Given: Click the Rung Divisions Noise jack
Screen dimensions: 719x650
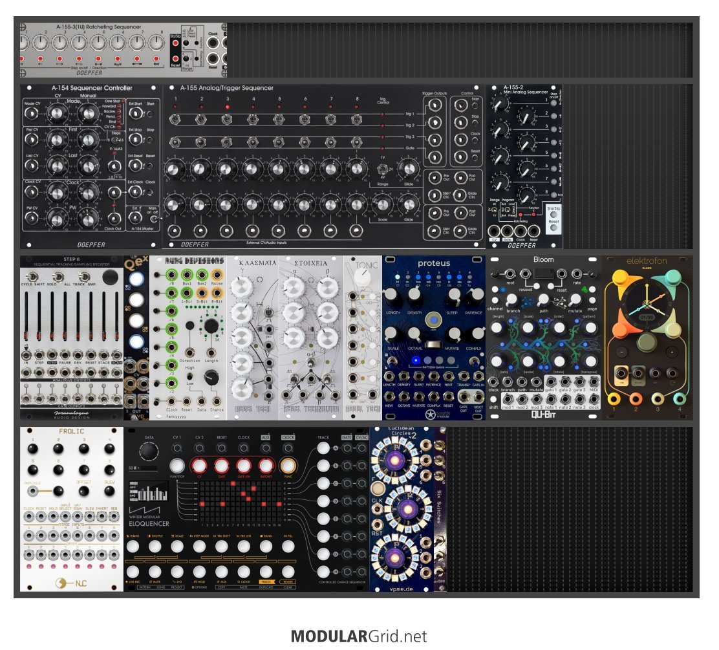Looking at the screenshot, I should click(217, 276).
